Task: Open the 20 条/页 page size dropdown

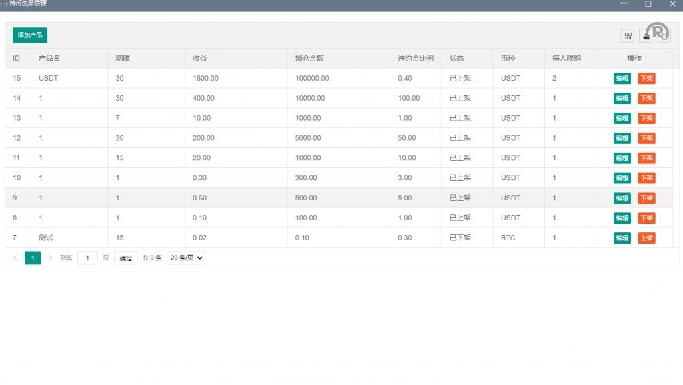Action: [185, 258]
